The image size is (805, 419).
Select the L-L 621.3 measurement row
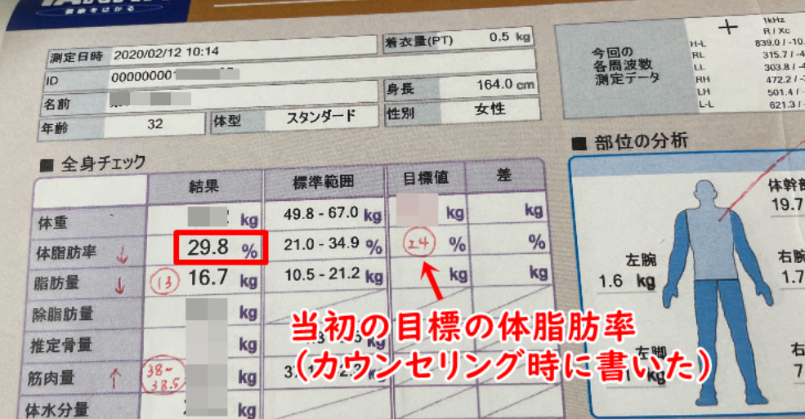tap(752, 104)
